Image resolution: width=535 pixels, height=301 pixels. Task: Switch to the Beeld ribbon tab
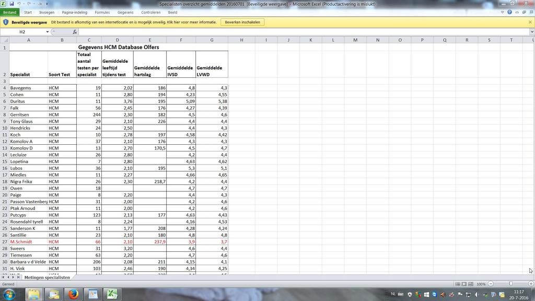click(172, 13)
